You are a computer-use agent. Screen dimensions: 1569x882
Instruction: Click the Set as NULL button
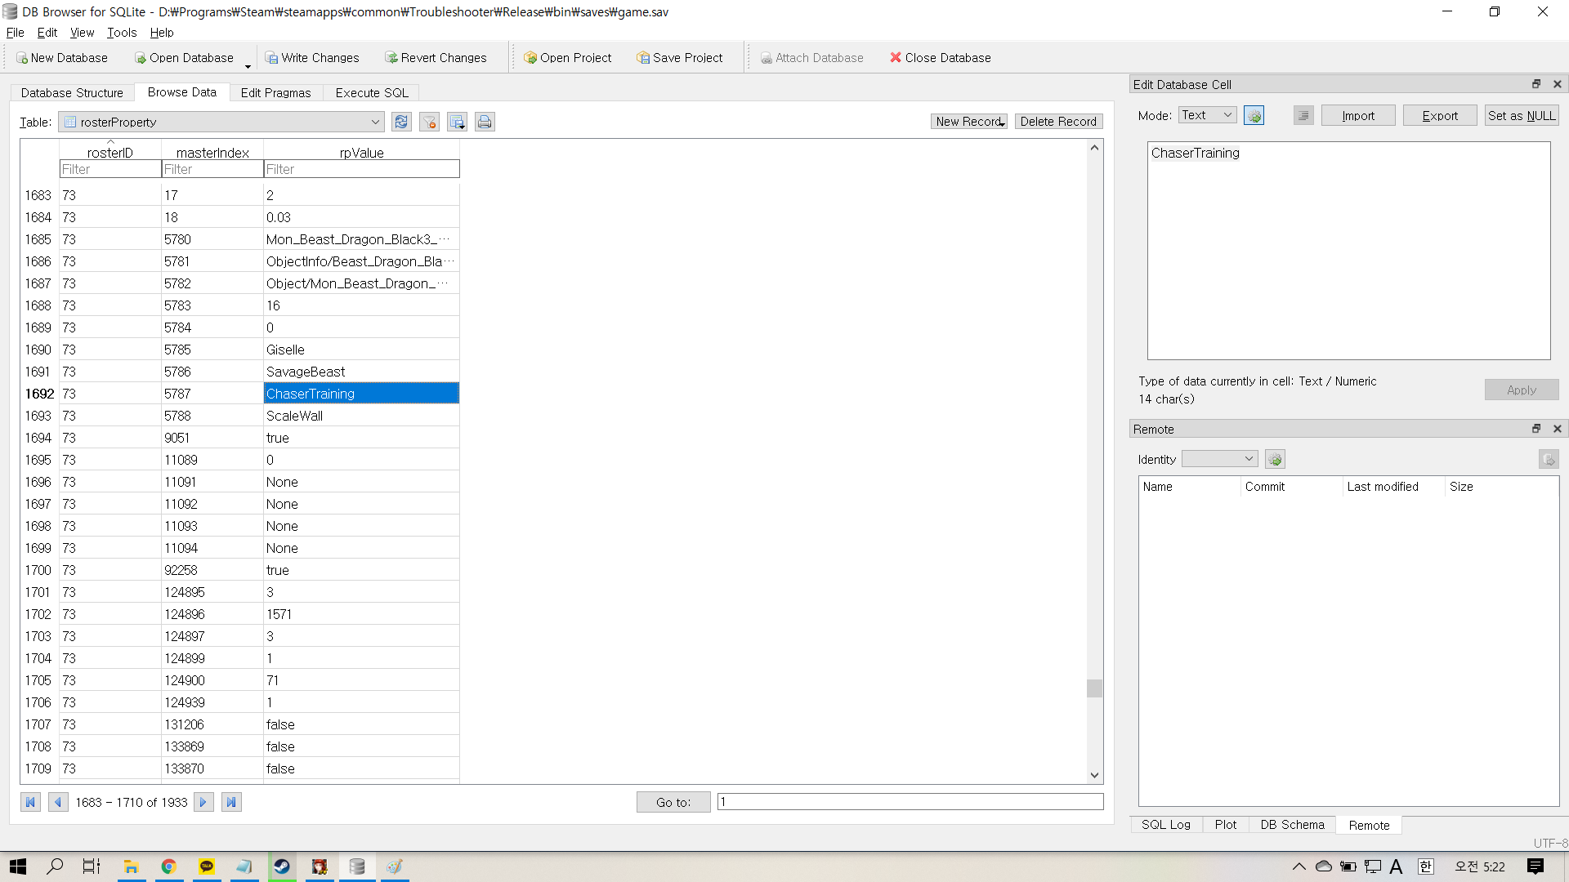(x=1521, y=116)
